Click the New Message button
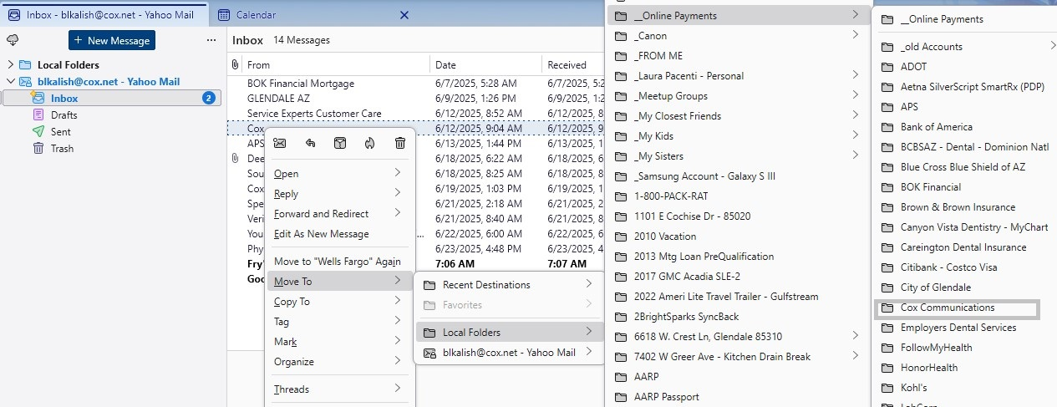 (112, 40)
